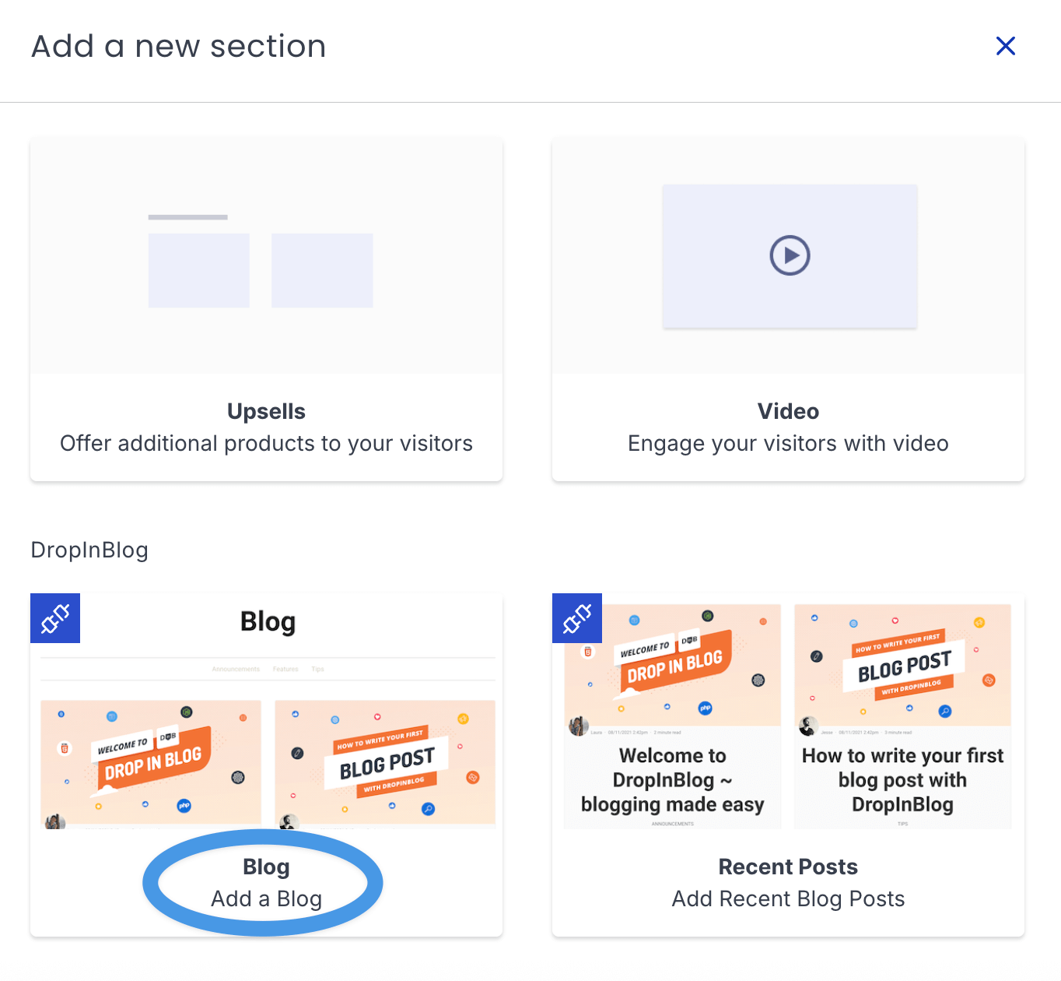
Task: Click How to write your first blog post image
Action: (x=902, y=665)
